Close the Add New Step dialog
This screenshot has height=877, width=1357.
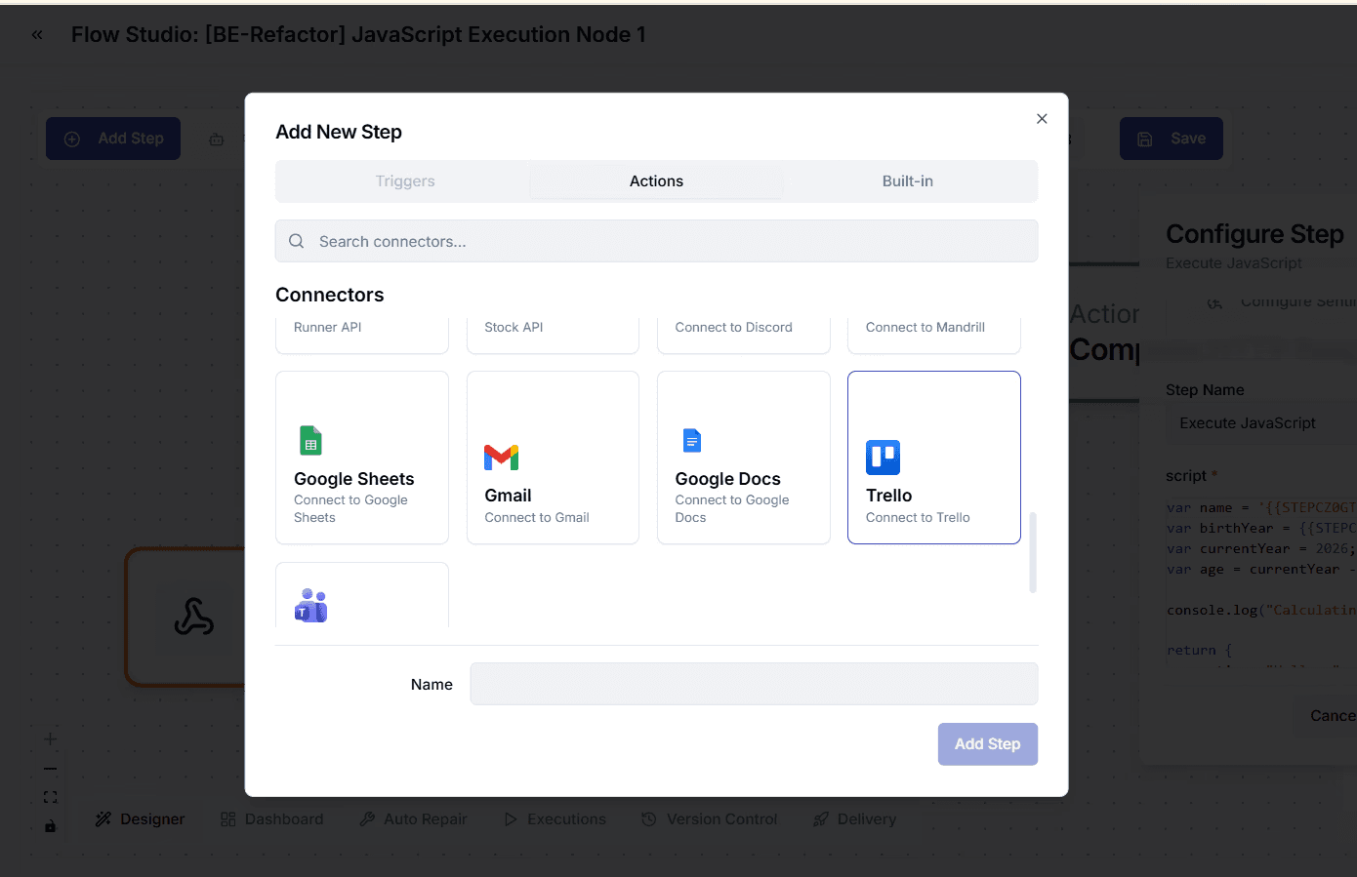point(1042,119)
